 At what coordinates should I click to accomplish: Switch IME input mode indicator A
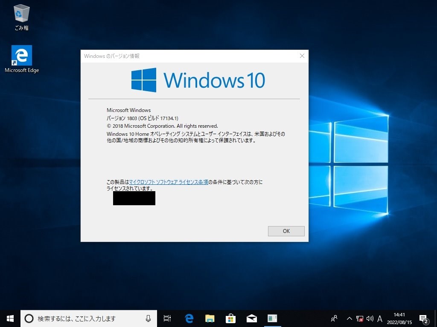pyautogui.click(x=379, y=318)
